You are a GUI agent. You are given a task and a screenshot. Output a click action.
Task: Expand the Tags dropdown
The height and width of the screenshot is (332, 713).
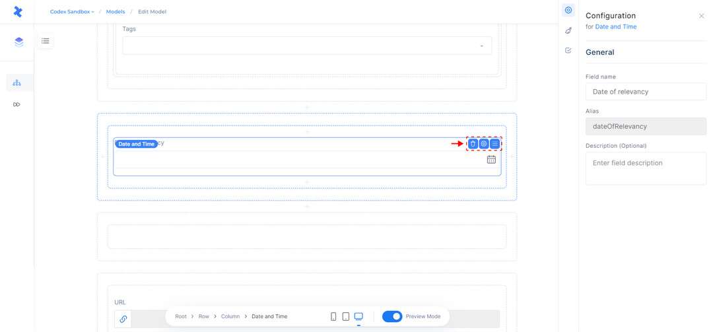tap(307, 46)
